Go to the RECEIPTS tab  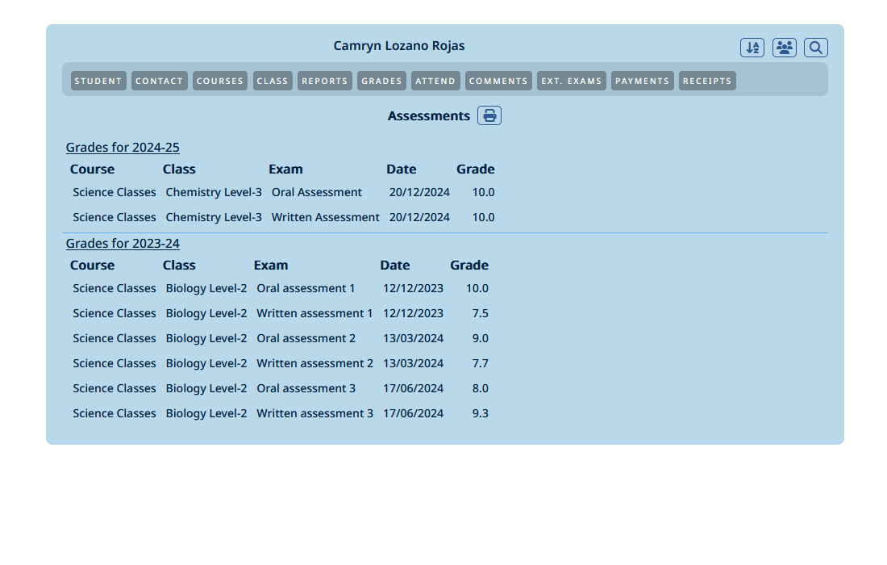click(x=707, y=81)
